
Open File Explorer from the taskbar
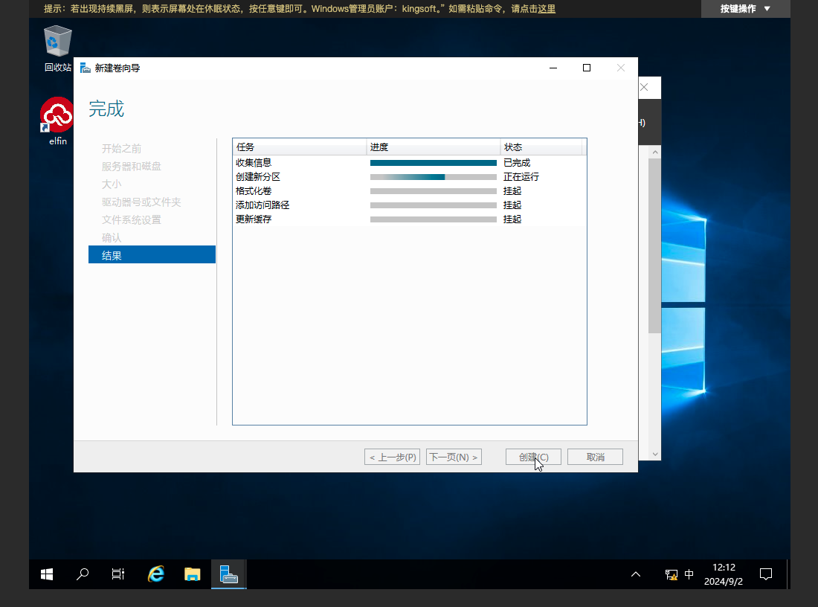(x=193, y=574)
